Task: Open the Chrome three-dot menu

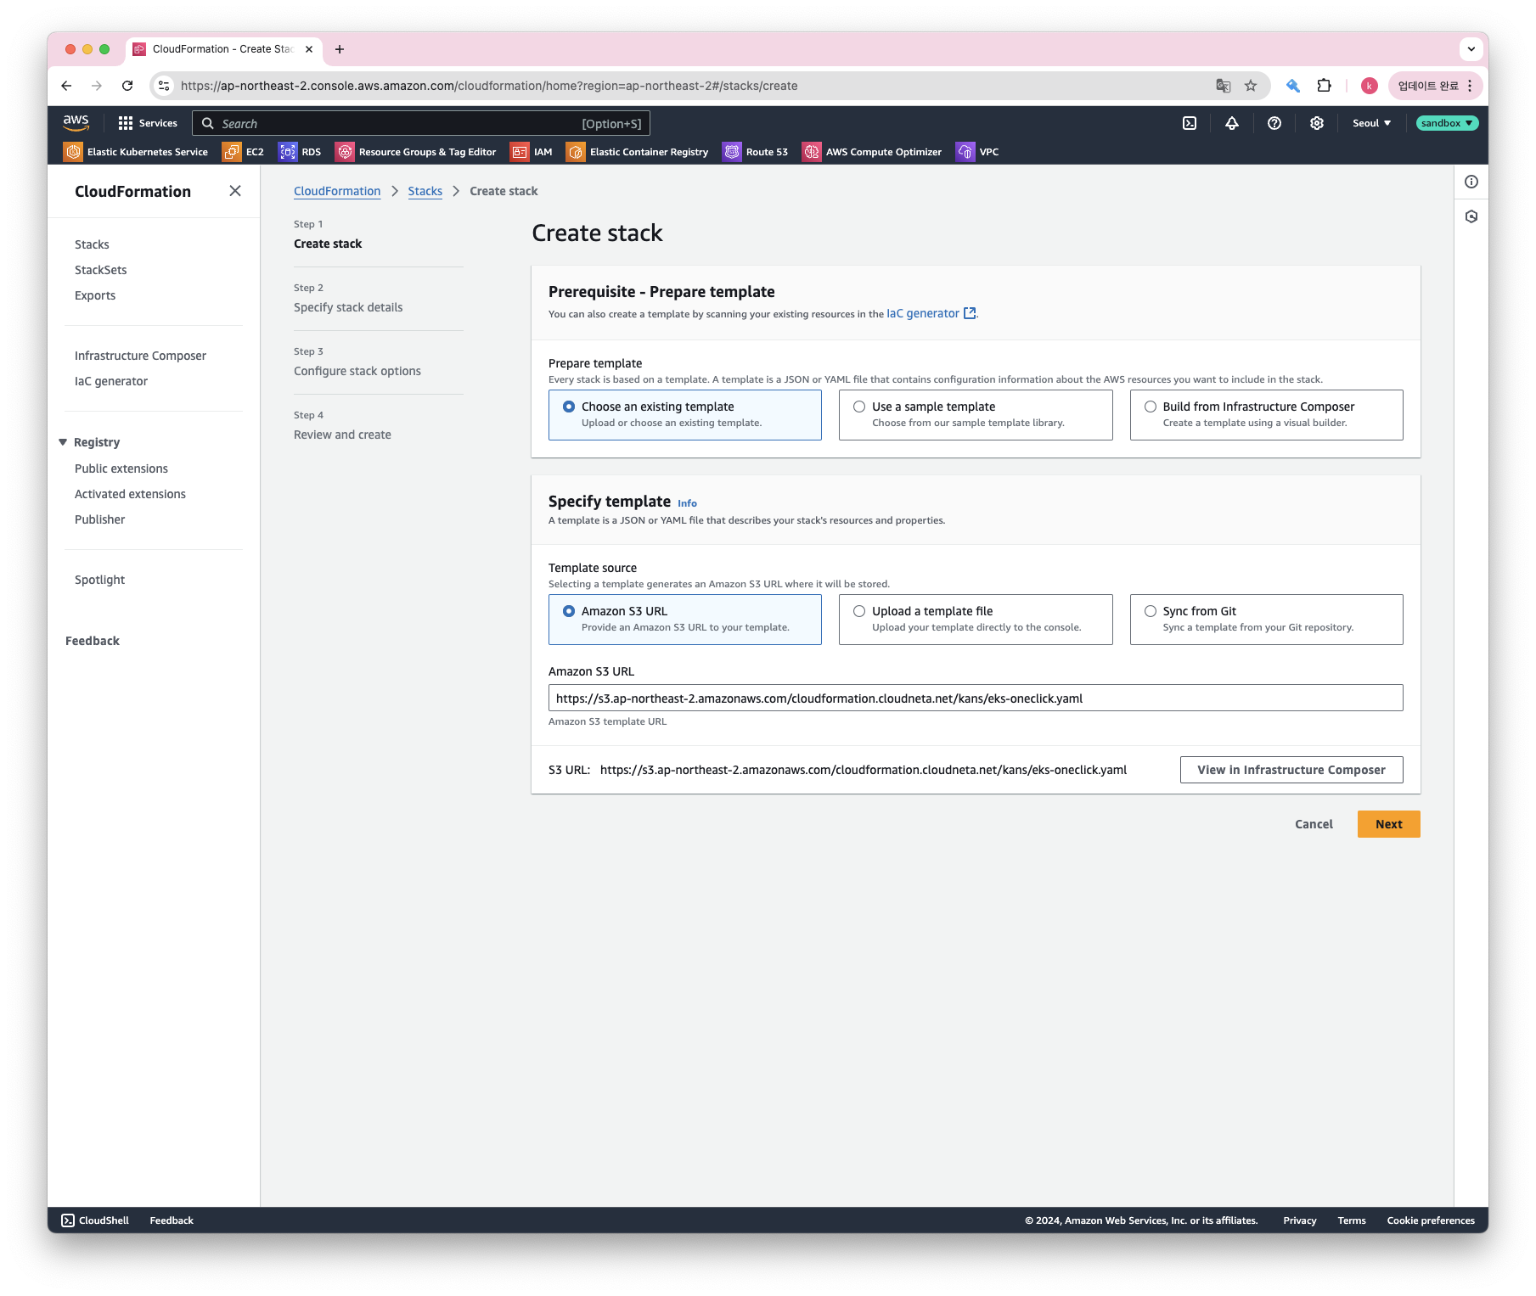Action: [x=1470, y=86]
